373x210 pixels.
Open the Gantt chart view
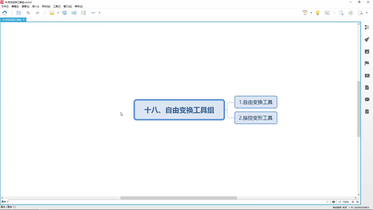coord(327,13)
